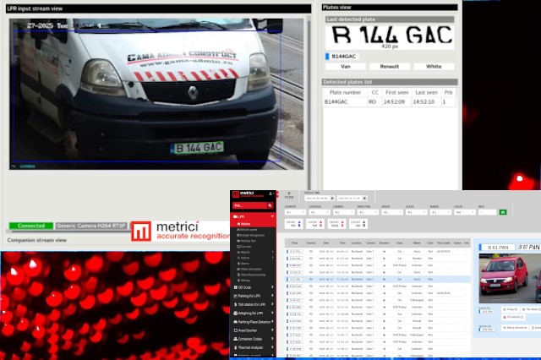This screenshot has width=541, height=360.
Task: Click the Weighing for LPR icon
Action: [x=235, y=314]
